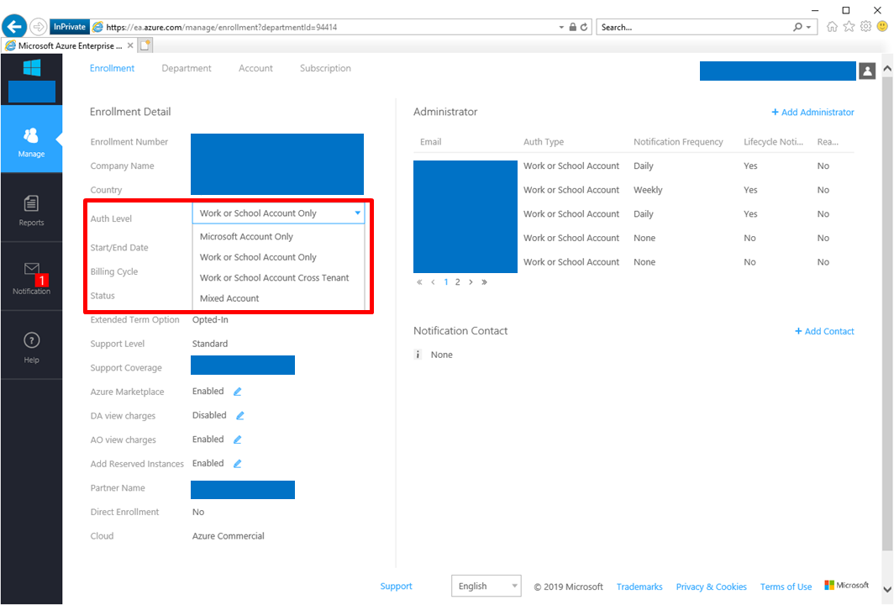Click the Standard support level value
This screenshot has width=894, height=605.
coord(210,344)
